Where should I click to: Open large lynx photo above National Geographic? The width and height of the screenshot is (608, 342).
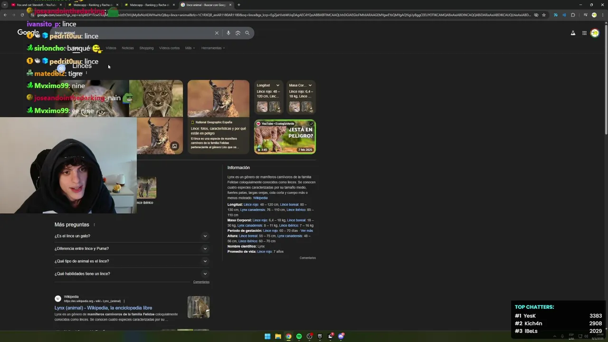click(218, 98)
